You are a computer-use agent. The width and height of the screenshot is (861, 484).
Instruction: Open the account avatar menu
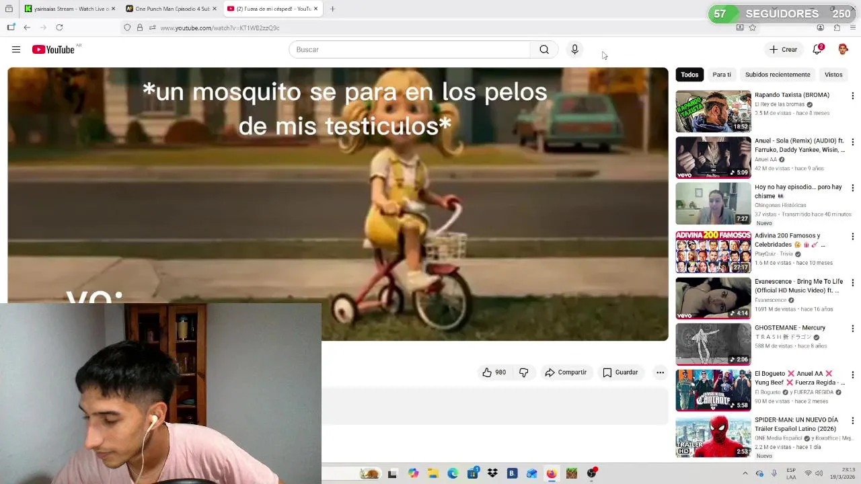point(843,49)
